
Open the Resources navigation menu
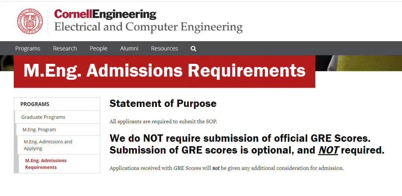164,49
